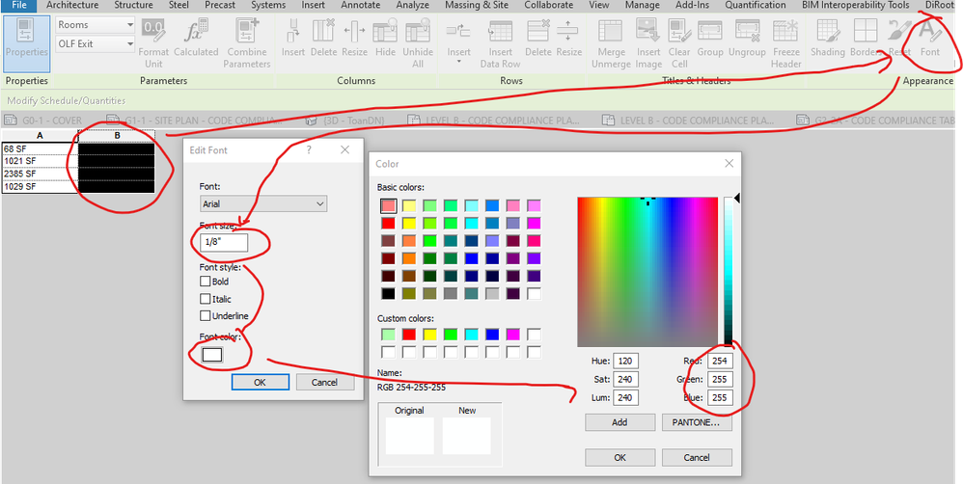Select the white basic color swatch
Image resolution: width=963 pixels, height=484 pixels.
tap(534, 294)
